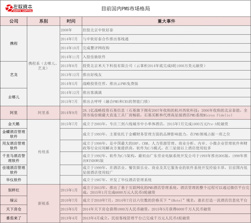Click the 成立于2013年 别样红 description
251x223 pixels.
tap(166, 190)
